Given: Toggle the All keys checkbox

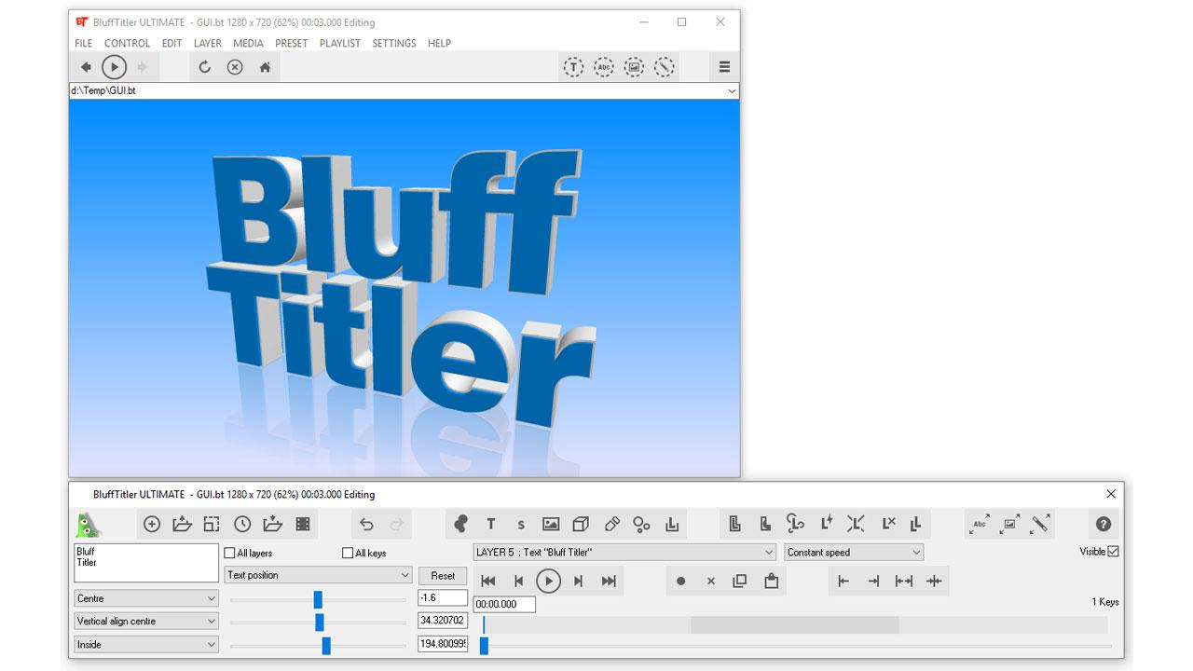Looking at the screenshot, I should point(348,553).
